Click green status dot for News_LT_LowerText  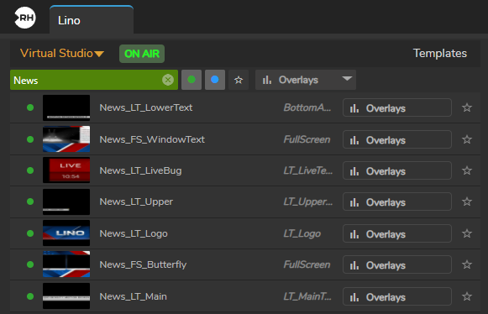[x=30, y=107]
